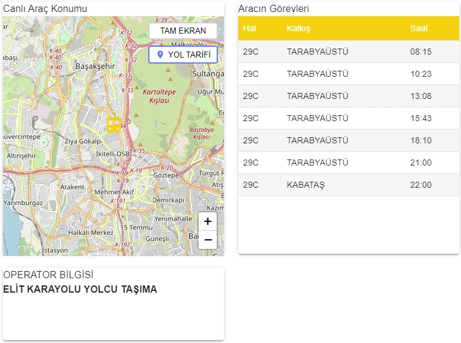Image resolution: width=461 pixels, height=343 pixels.
Task: Select the 08:15 TARABYAÜSTÜ trip row
Action: (x=348, y=52)
